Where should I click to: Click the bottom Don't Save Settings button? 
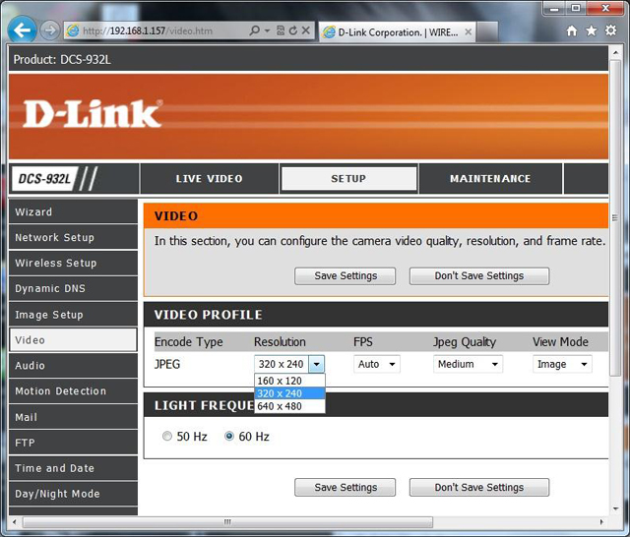pos(479,487)
